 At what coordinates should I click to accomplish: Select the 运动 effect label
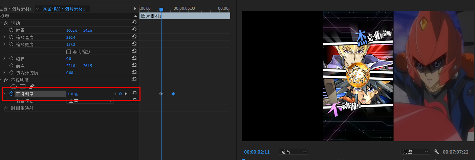coord(16,23)
